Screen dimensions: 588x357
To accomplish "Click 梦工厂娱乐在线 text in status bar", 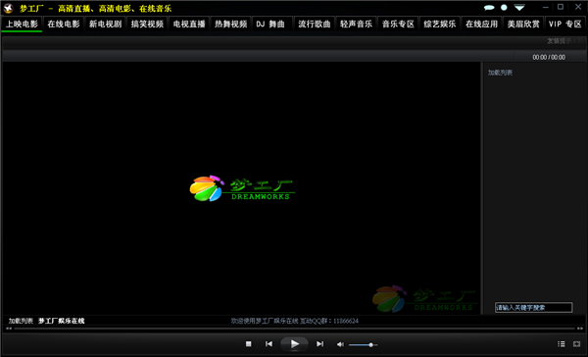I will pyautogui.click(x=62, y=321).
